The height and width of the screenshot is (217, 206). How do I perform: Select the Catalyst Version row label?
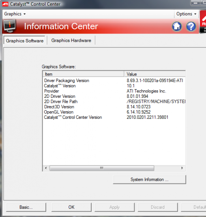click(60, 86)
